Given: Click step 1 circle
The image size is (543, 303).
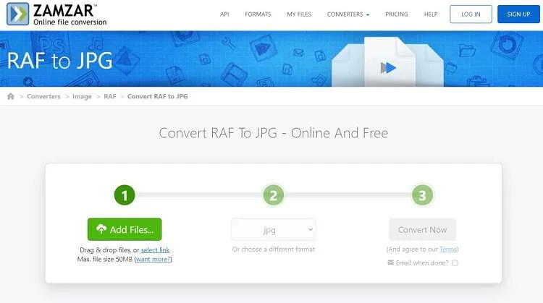Looking at the screenshot, I should pos(125,195).
